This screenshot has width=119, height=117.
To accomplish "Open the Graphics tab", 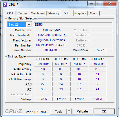I will tap(80, 13).
